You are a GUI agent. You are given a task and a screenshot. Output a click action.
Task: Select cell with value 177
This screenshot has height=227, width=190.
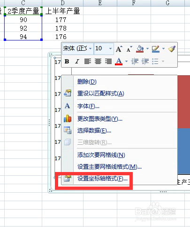pyautogui.click(x=62, y=20)
